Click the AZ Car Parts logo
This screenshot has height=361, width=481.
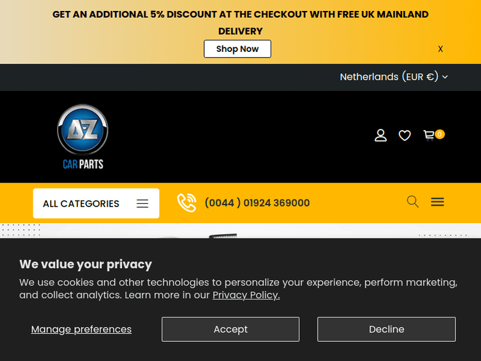click(x=83, y=137)
